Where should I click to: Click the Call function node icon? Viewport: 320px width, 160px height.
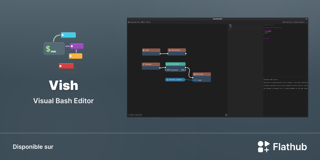tap(170, 50)
